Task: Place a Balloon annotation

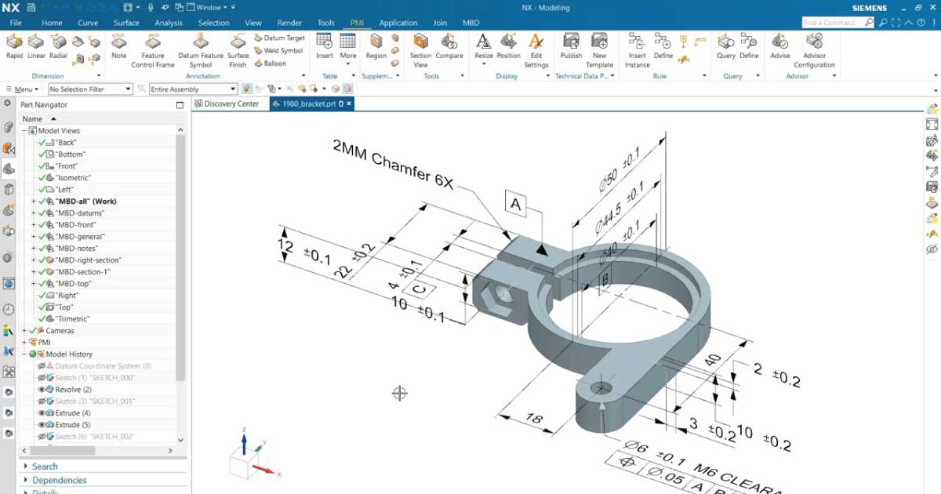Action: coord(271,64)
